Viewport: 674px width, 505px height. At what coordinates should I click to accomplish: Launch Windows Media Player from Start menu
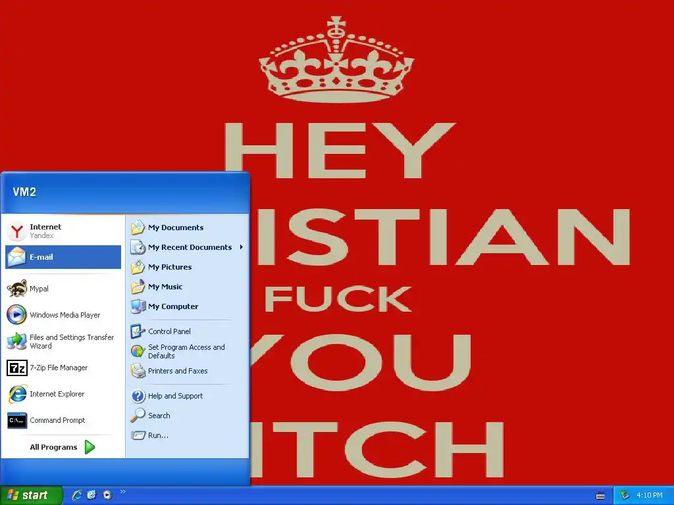63,315
